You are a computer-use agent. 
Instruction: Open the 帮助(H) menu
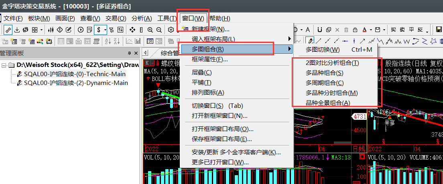[220, 18]
